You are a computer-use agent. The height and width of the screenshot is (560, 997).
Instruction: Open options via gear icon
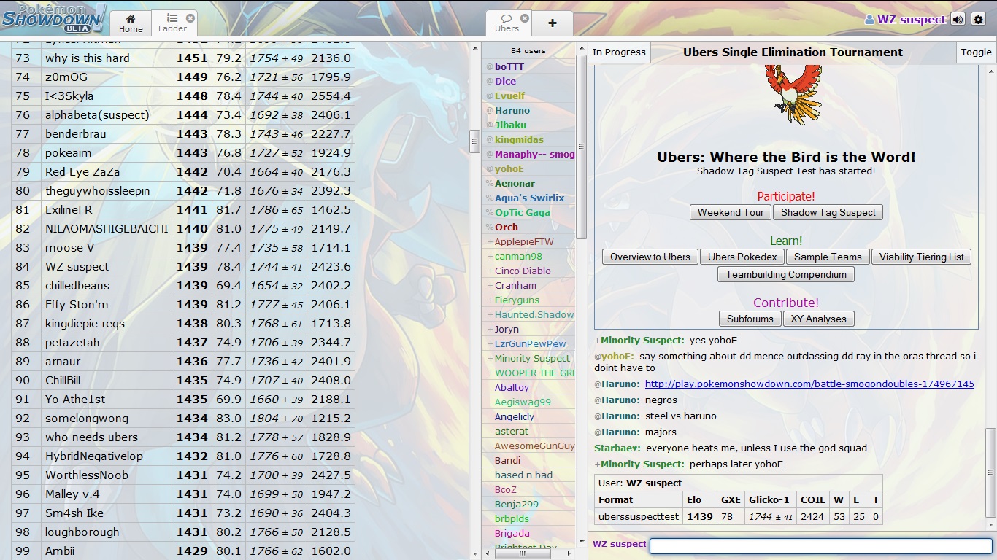(979, 20)
